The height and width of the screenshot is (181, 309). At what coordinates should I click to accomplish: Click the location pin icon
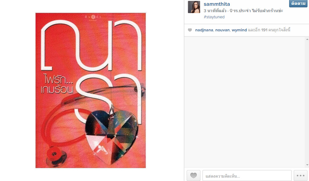pyautogui.click(x=231, y=11)
